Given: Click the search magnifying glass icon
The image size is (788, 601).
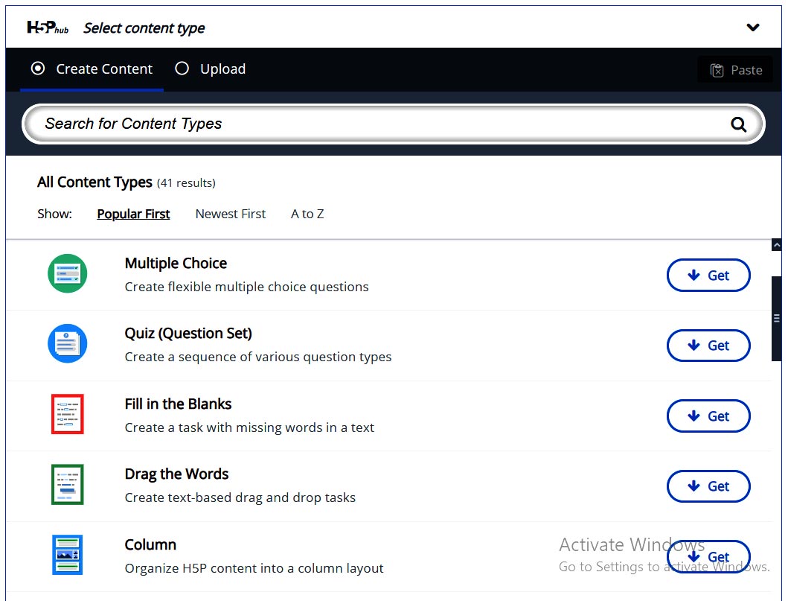Looking at the screenshot, I should [738, 124].
